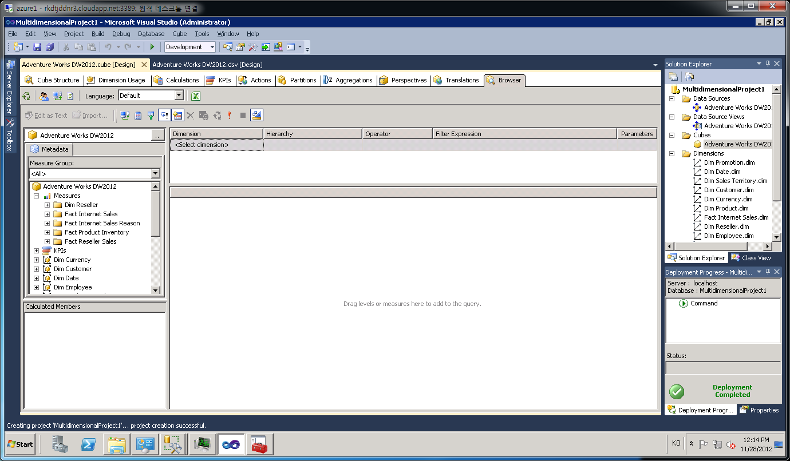This screenshot has width=790, height=461.
Task: Expand the Fact Product Inventory folder
Action: click(47, 232)
